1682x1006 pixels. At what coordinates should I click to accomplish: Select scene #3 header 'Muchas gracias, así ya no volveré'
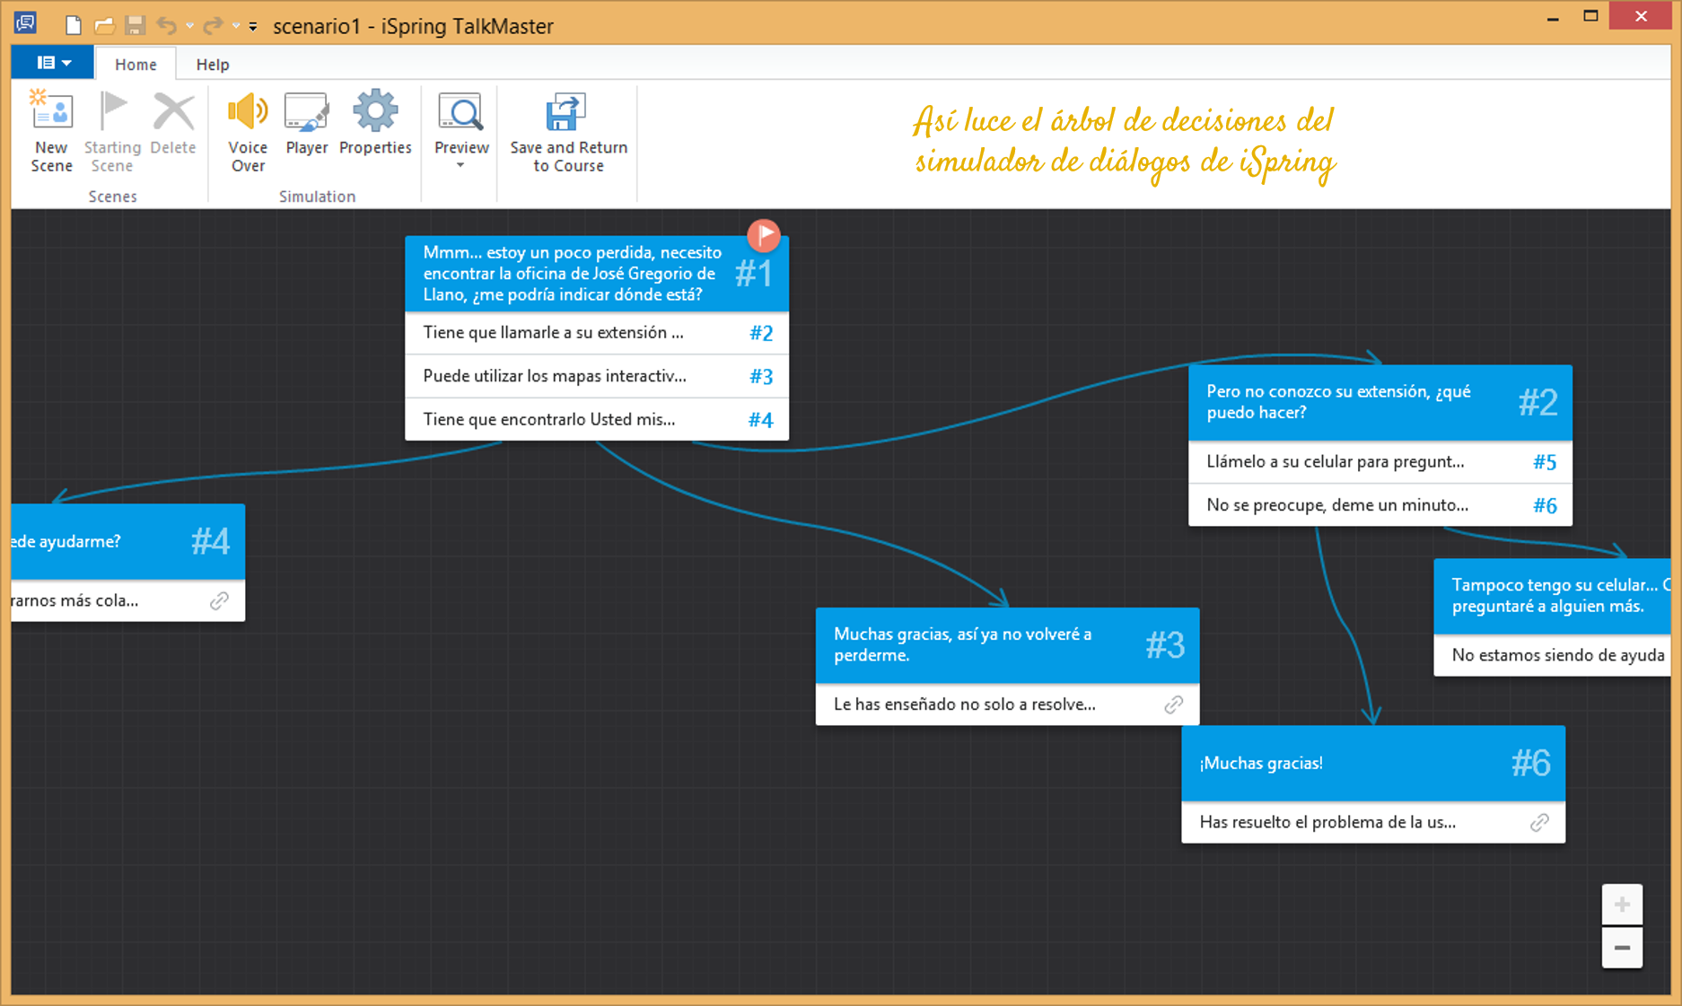coord(1007,645)
